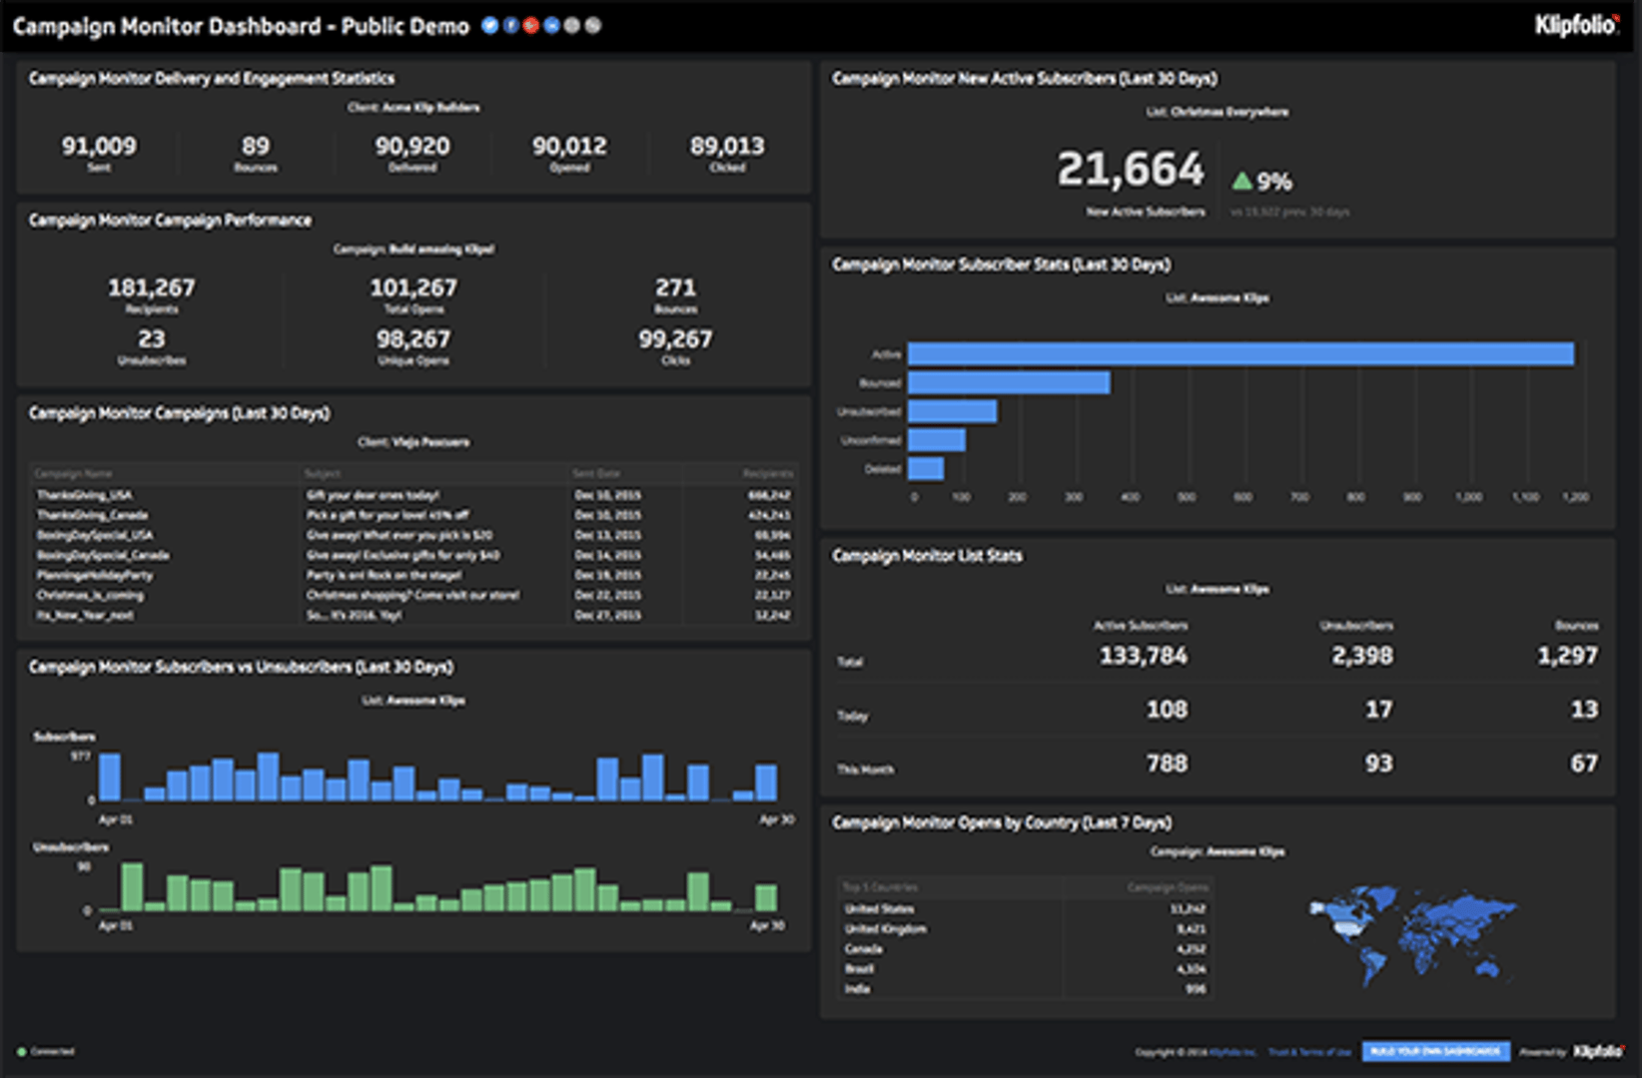
Task: Click the Klipfolio logo in the header
Action: [x=1577, y=26]
